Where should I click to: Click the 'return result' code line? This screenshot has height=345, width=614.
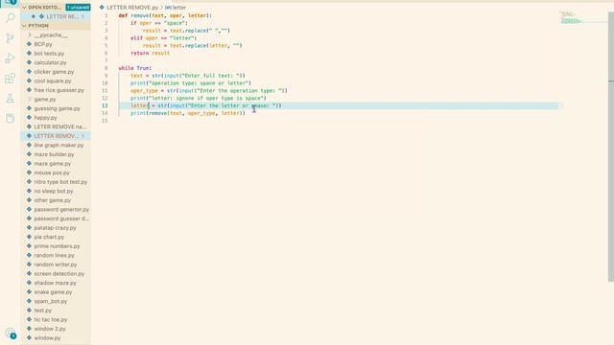point(150,54)
